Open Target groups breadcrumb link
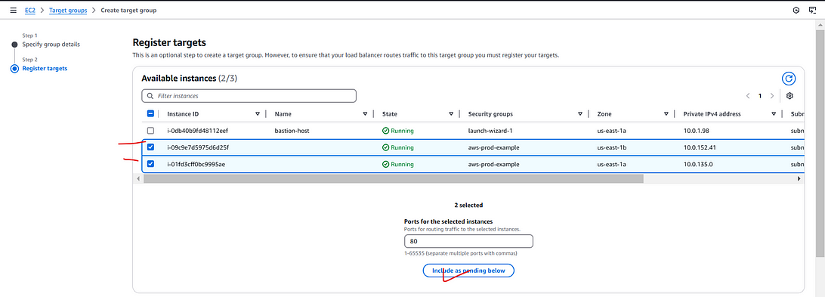Viewport: 825px width, 297px height. pos(69,10)
